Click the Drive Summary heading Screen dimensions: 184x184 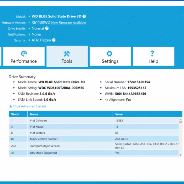pyautogui.click(x=22, y=77)
